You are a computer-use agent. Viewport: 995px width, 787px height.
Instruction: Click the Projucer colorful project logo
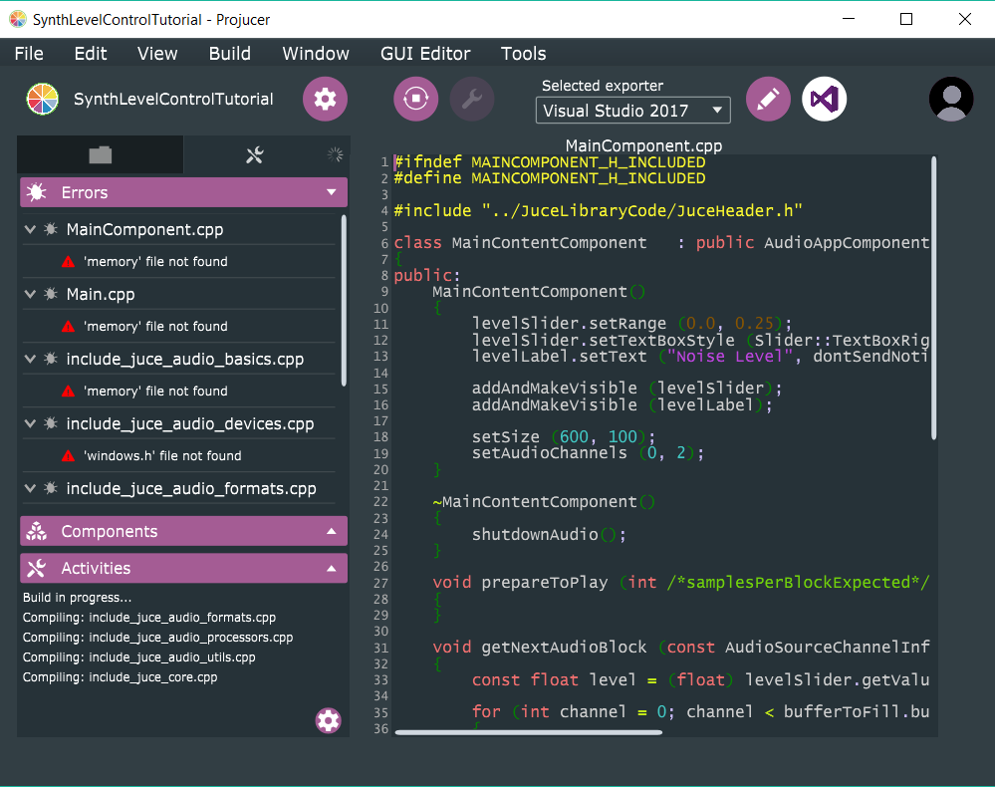[x=43, y=99]
